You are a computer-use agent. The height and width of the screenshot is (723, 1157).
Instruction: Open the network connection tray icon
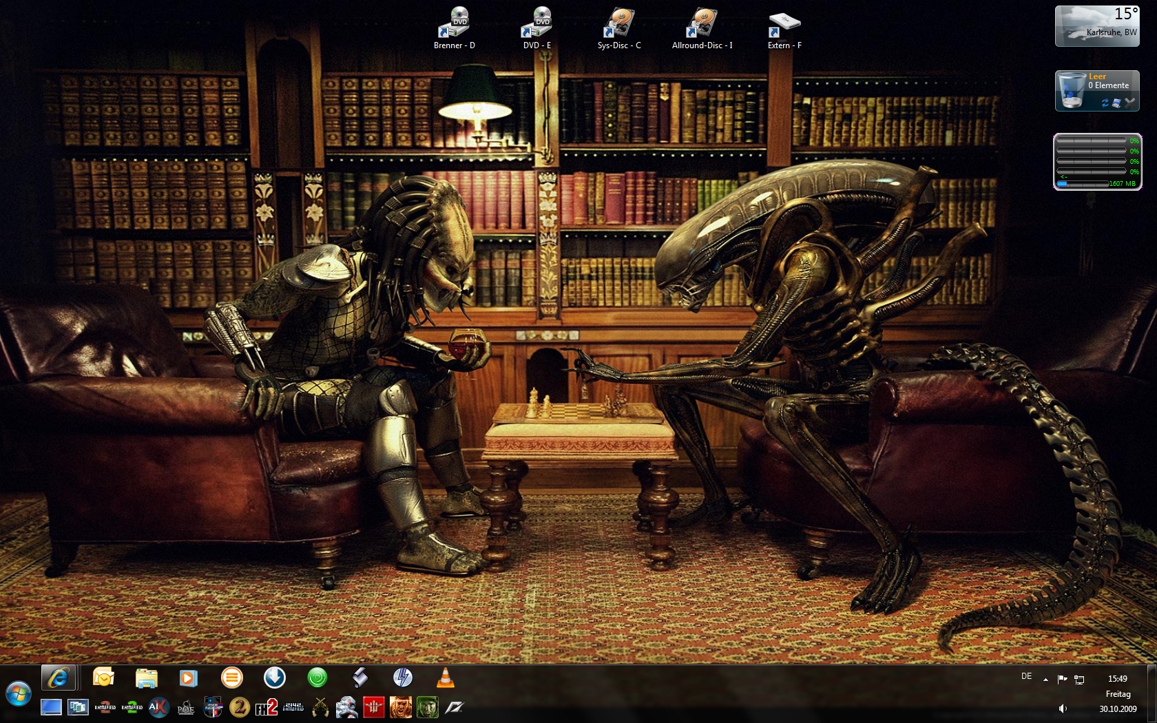(x=1079, y=680)
